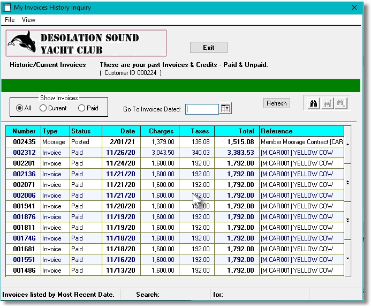
Task: Select invoice number 001681
Action: 24,249
